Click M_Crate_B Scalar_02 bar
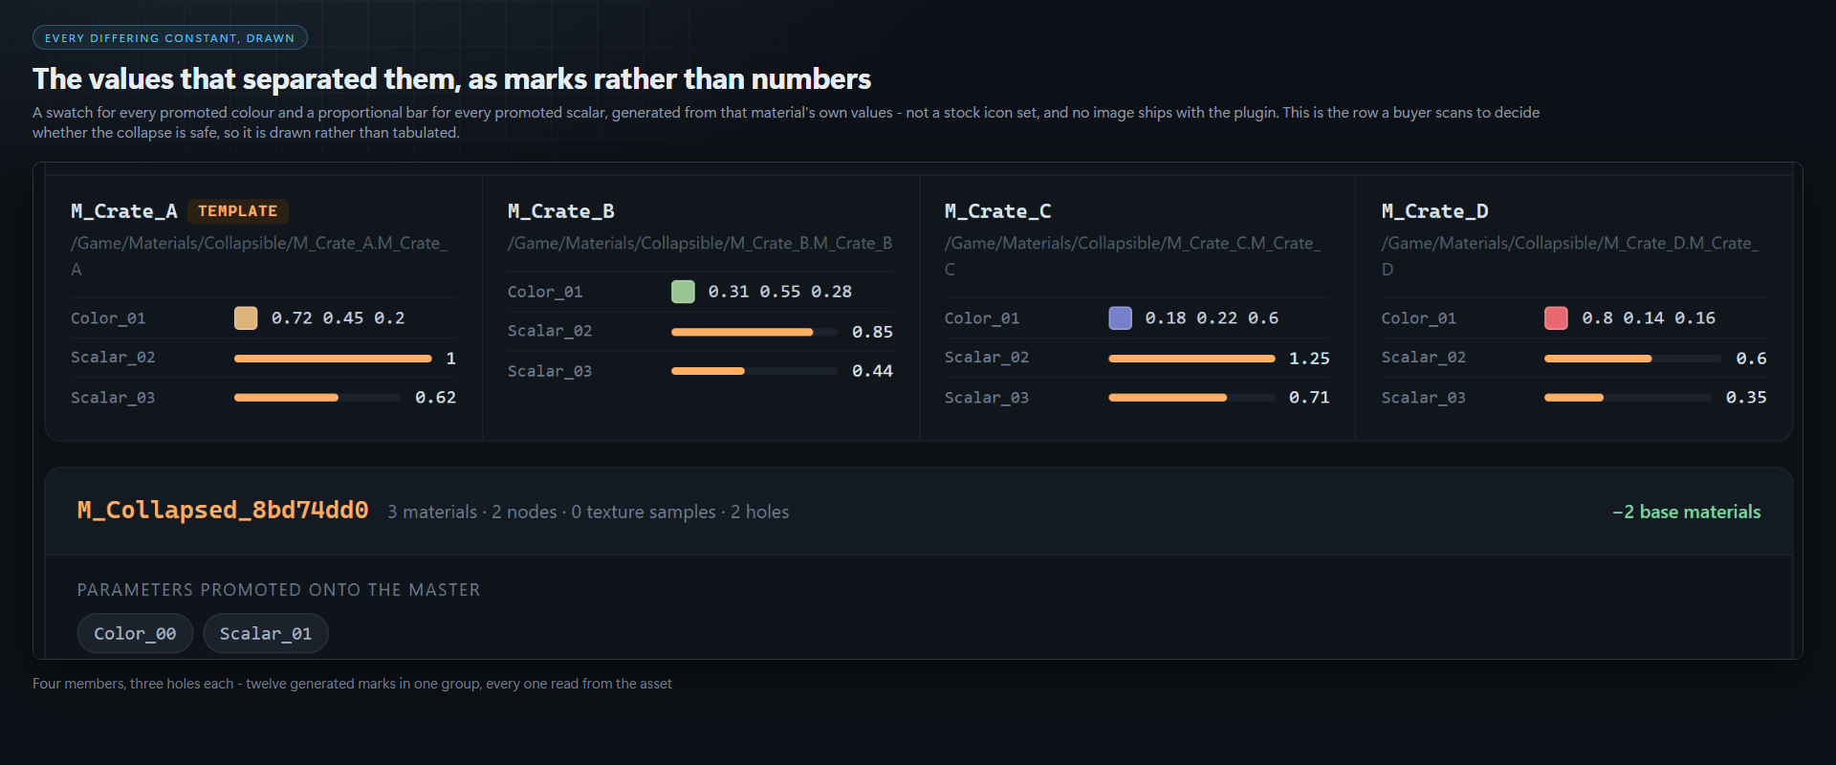The height and width of the screenshot is (765, 1836). pyautogui.click(x=754, y=332)
